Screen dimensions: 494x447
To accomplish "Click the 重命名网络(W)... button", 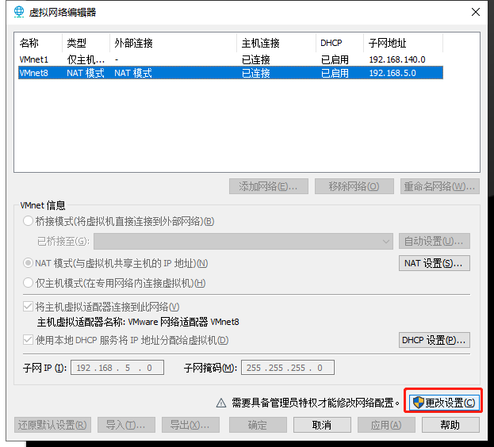I will [440, 186].
